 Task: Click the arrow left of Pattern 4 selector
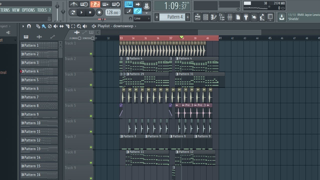coord(157,17)
